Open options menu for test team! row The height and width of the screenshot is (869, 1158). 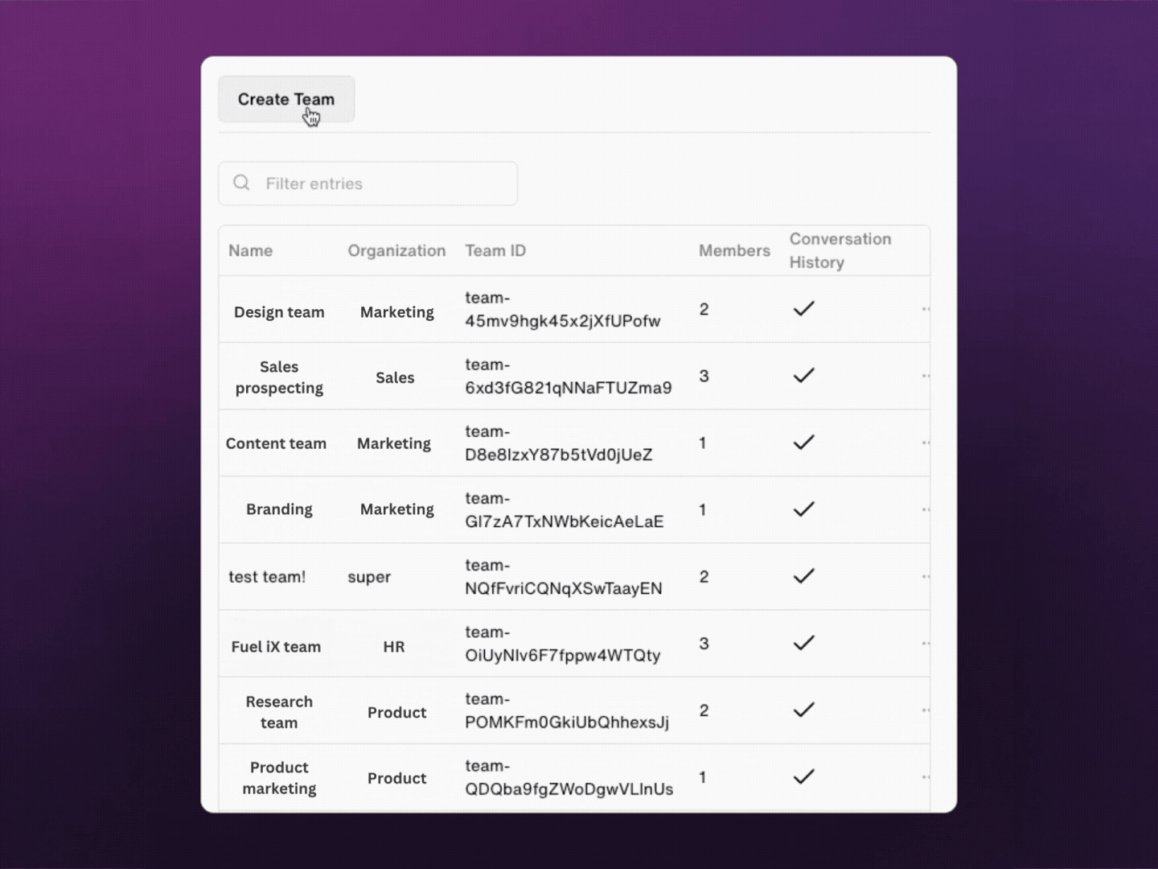point(926,576)
